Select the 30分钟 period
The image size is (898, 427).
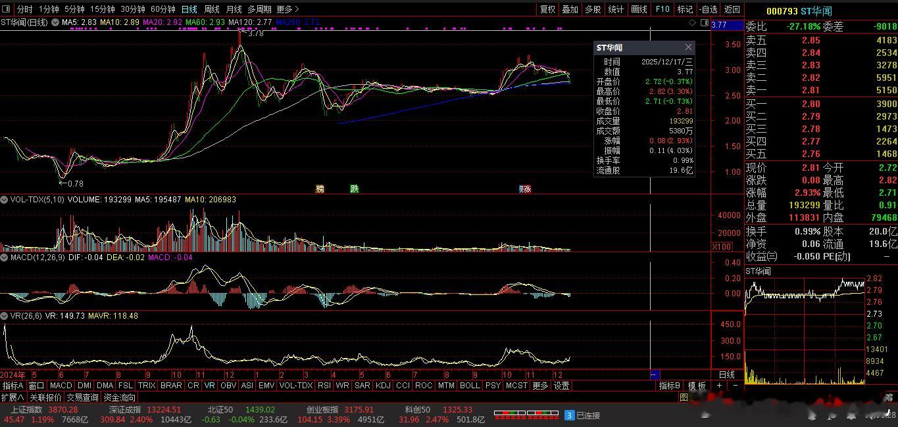tap(133, 9)
